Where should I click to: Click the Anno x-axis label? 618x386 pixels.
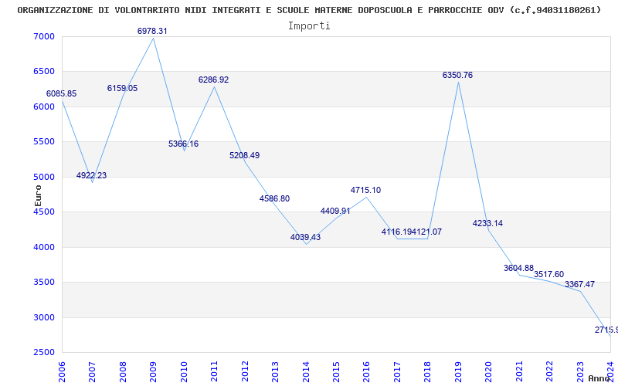[x=599, y=378]
